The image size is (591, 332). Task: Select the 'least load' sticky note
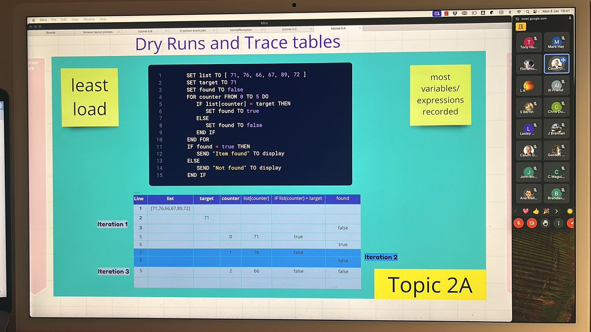[x=89, y=97]
